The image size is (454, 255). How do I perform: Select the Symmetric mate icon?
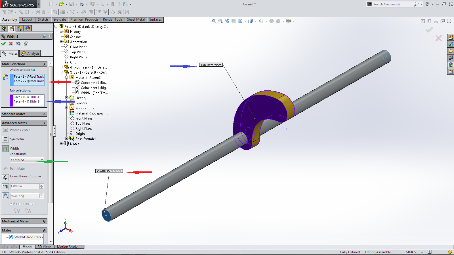5,139
